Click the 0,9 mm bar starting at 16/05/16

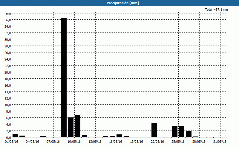point(119,136)
